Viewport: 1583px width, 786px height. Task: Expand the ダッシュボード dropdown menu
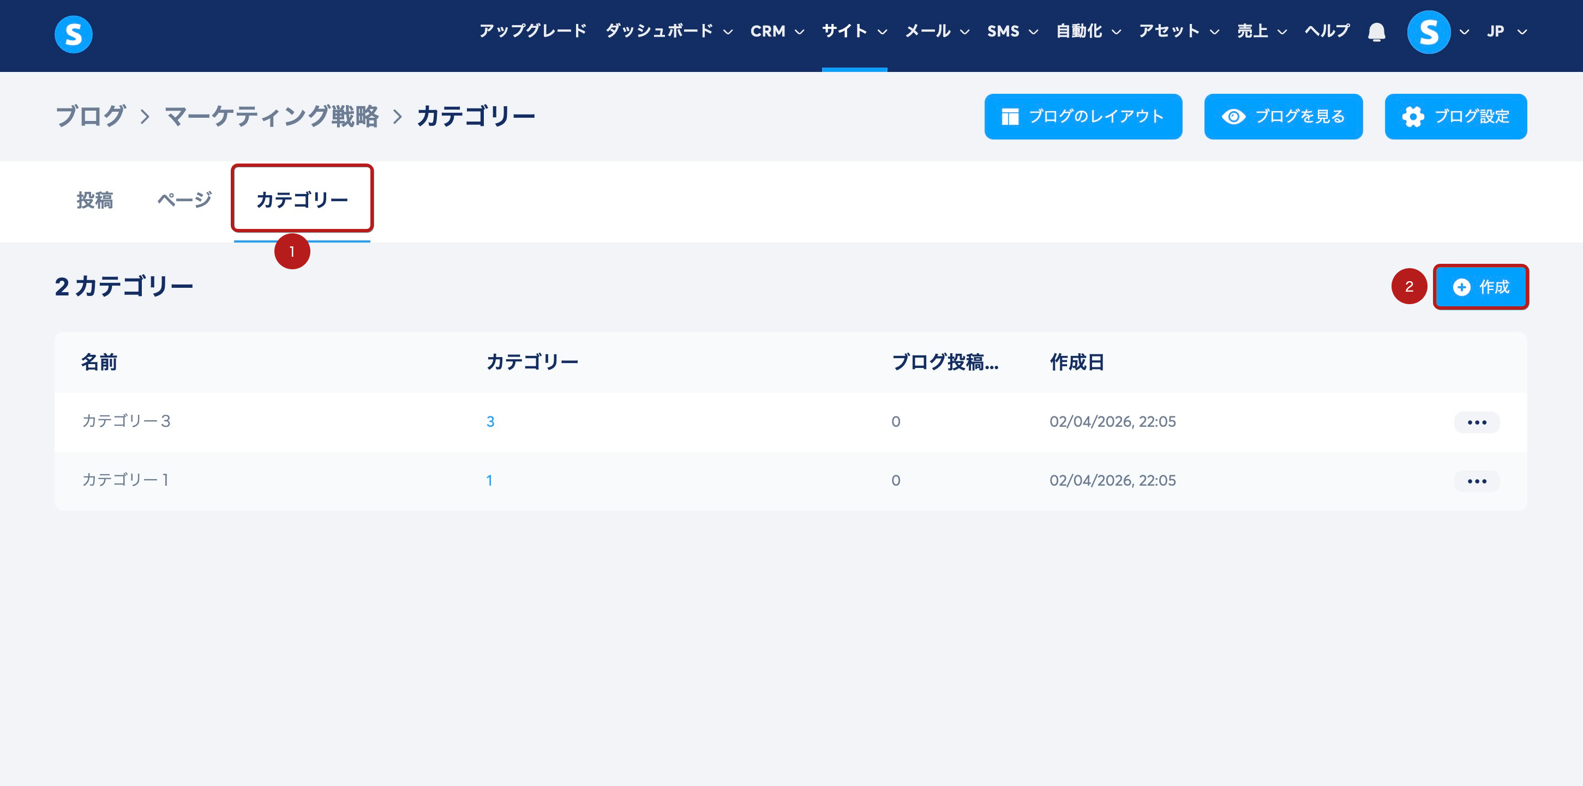pyautogui.click(x=669, y=31)
